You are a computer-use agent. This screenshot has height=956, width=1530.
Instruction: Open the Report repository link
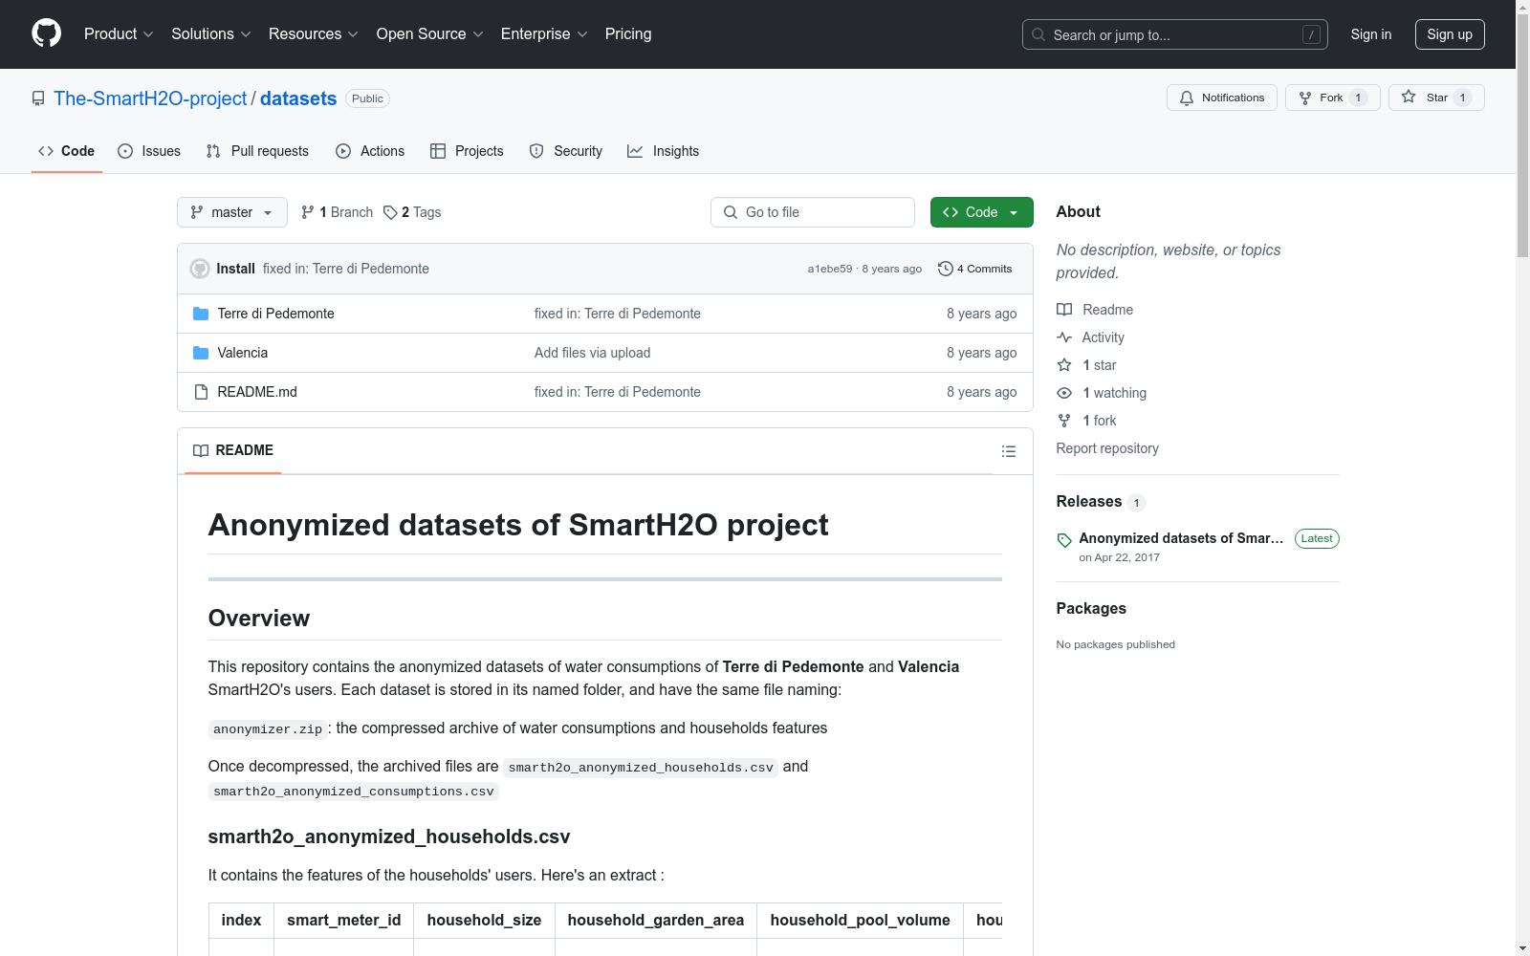1107,448
